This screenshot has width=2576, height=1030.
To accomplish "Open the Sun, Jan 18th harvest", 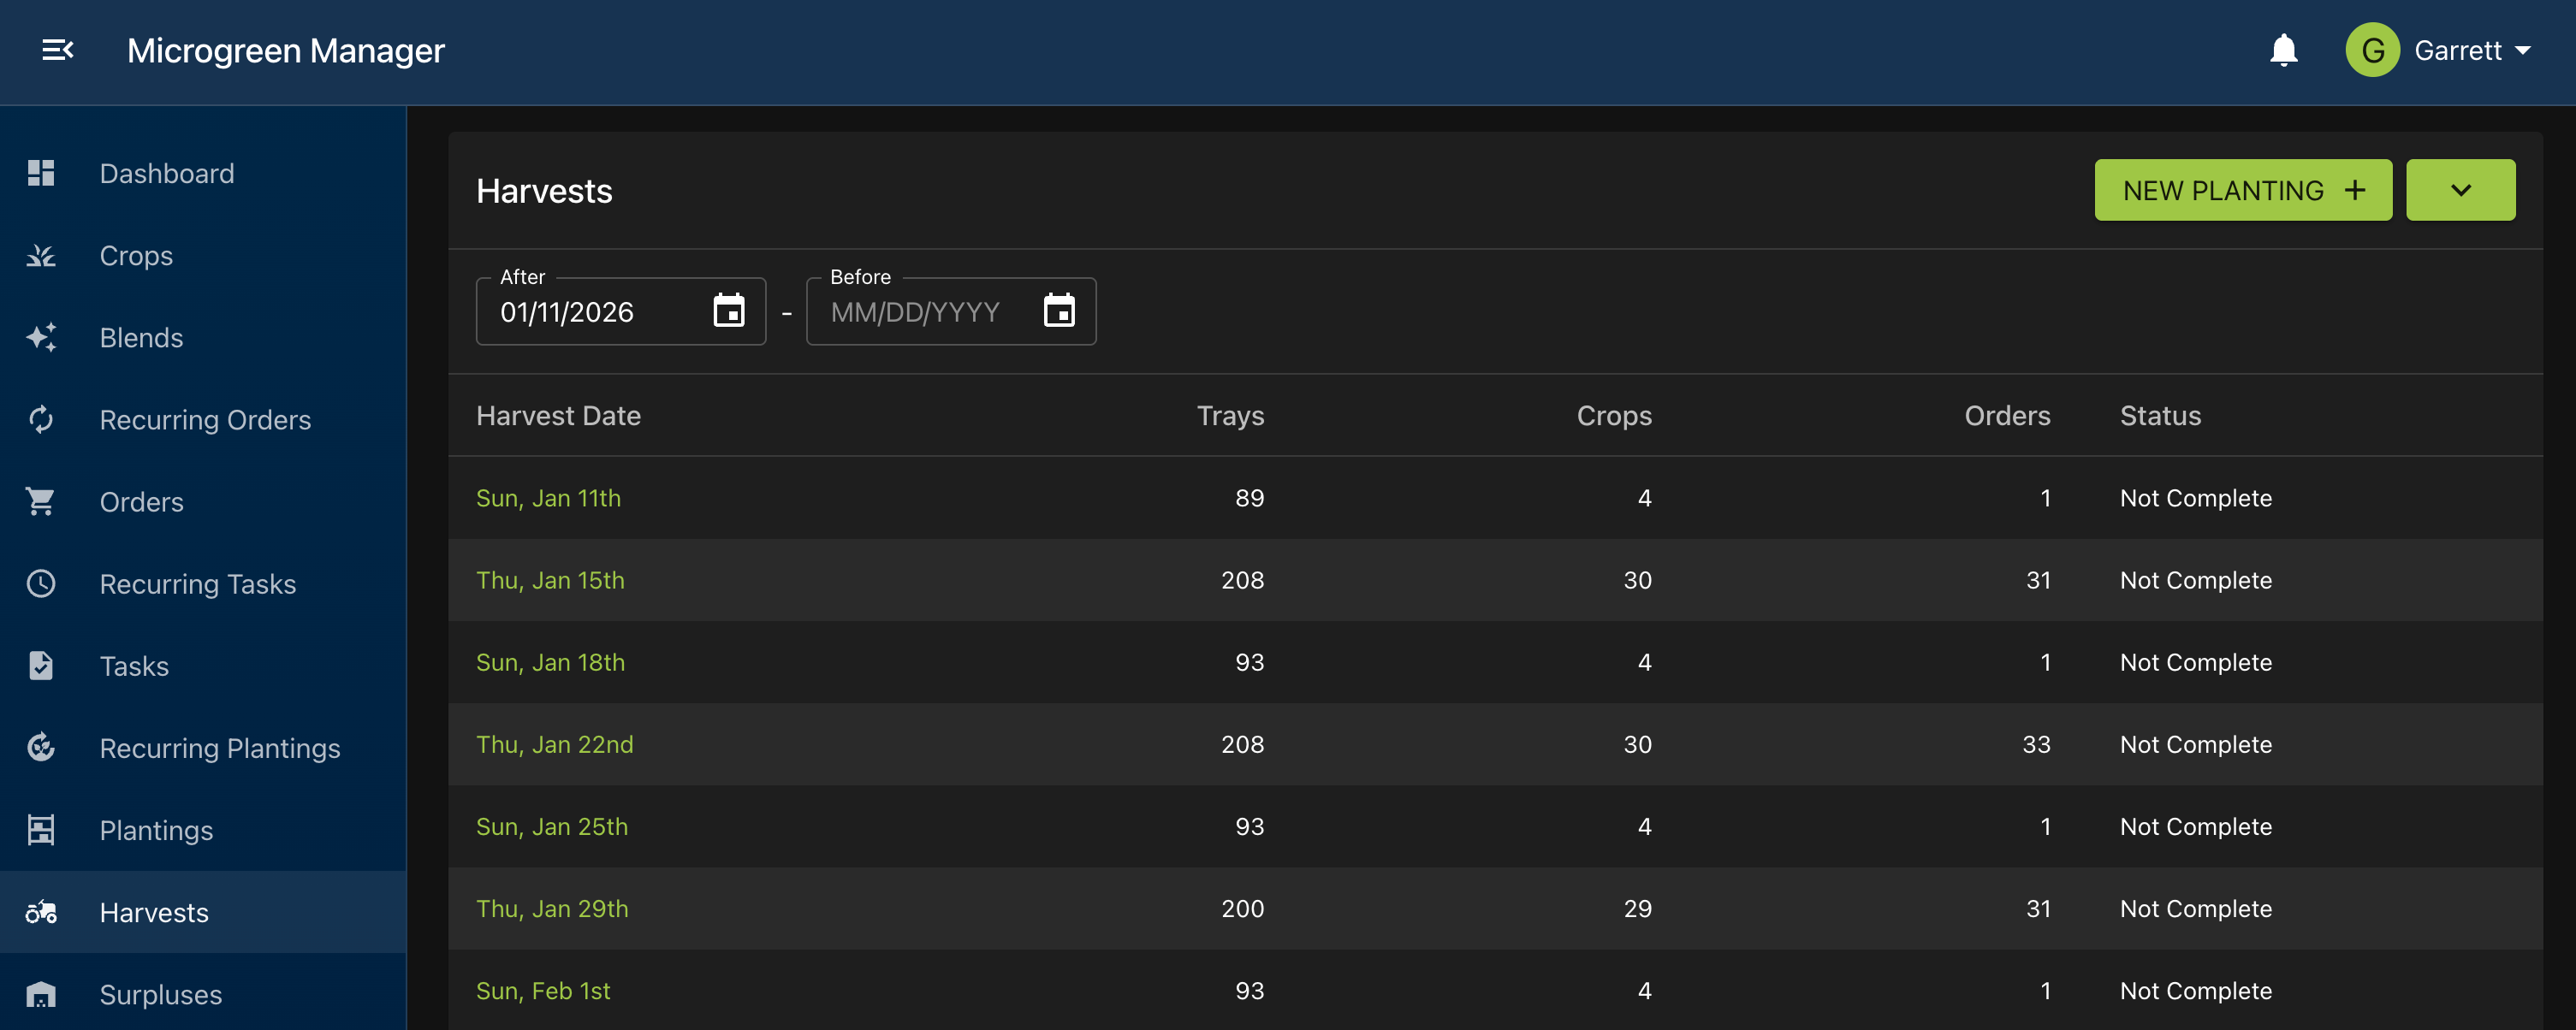I will (x=550, y=662).
